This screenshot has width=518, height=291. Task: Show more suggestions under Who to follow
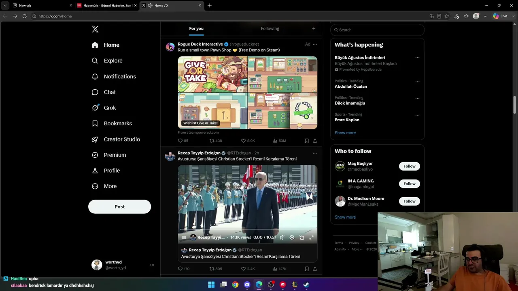tap(345, 217)
